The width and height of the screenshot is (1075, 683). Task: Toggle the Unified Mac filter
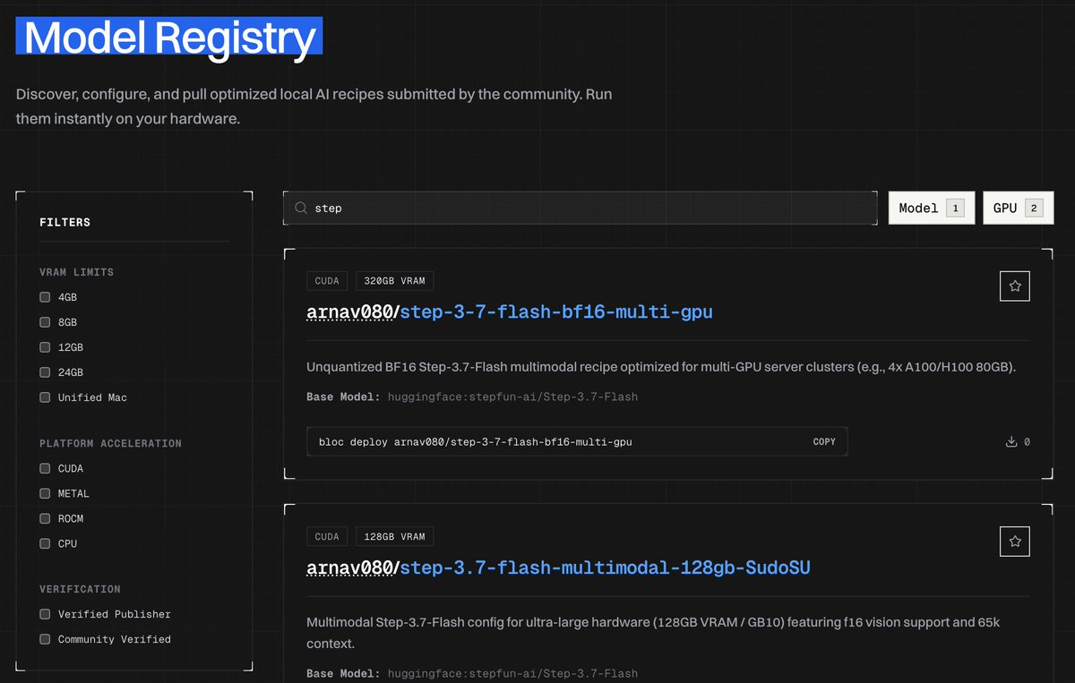click(45, 397)
